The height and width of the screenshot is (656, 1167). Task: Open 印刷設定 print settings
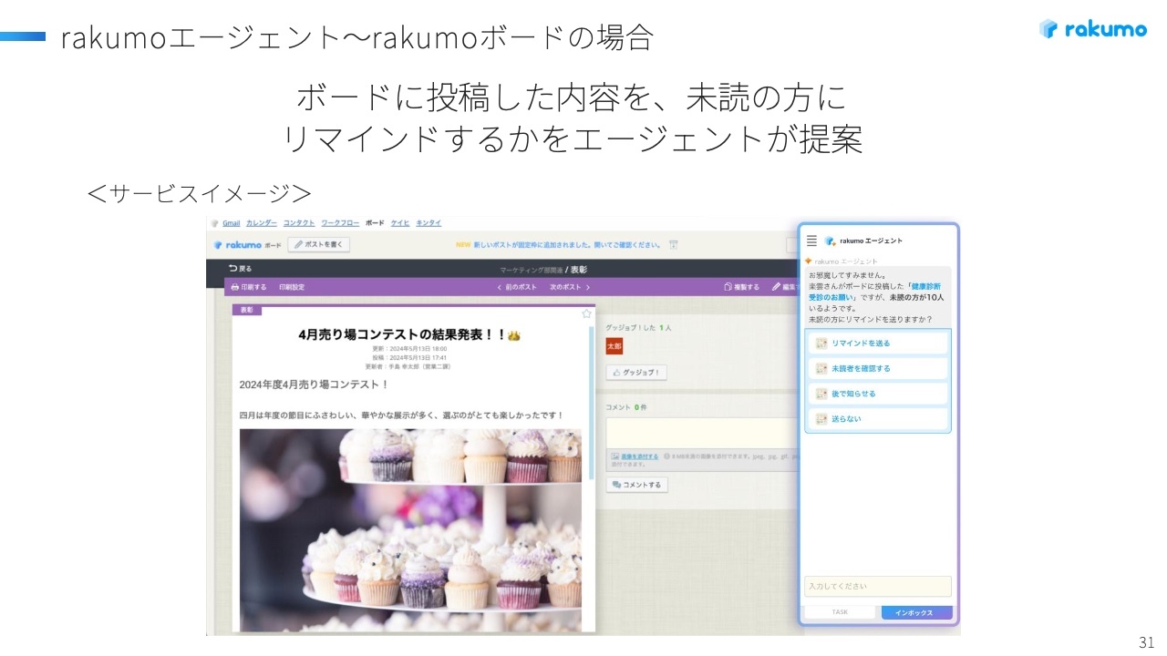(x=291, y=287)
